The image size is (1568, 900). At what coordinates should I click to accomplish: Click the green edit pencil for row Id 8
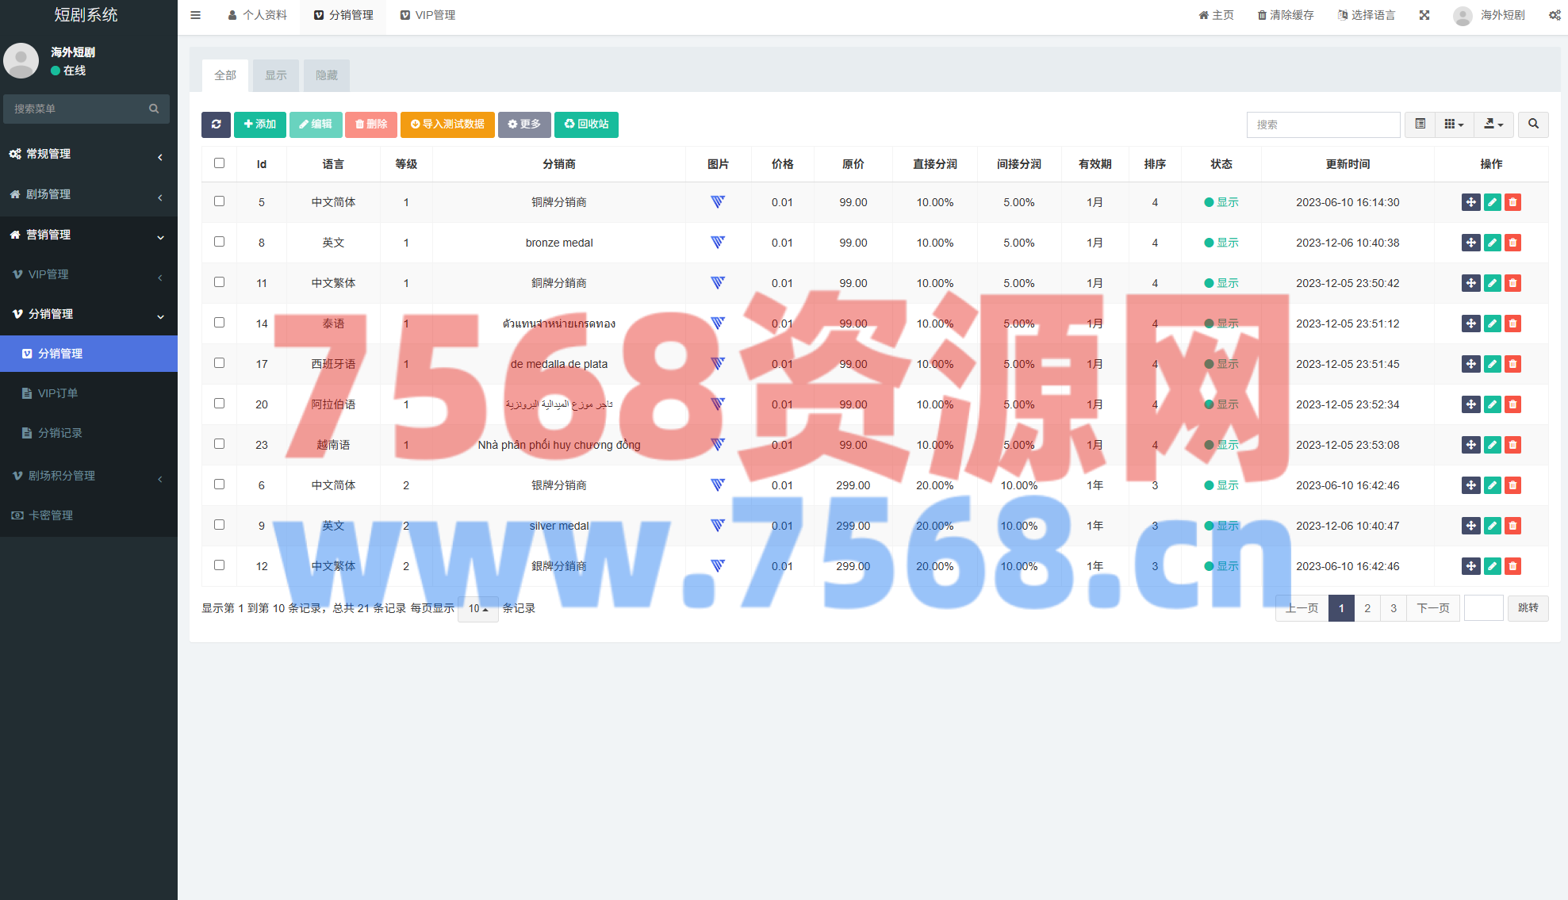coord(1492,243)
